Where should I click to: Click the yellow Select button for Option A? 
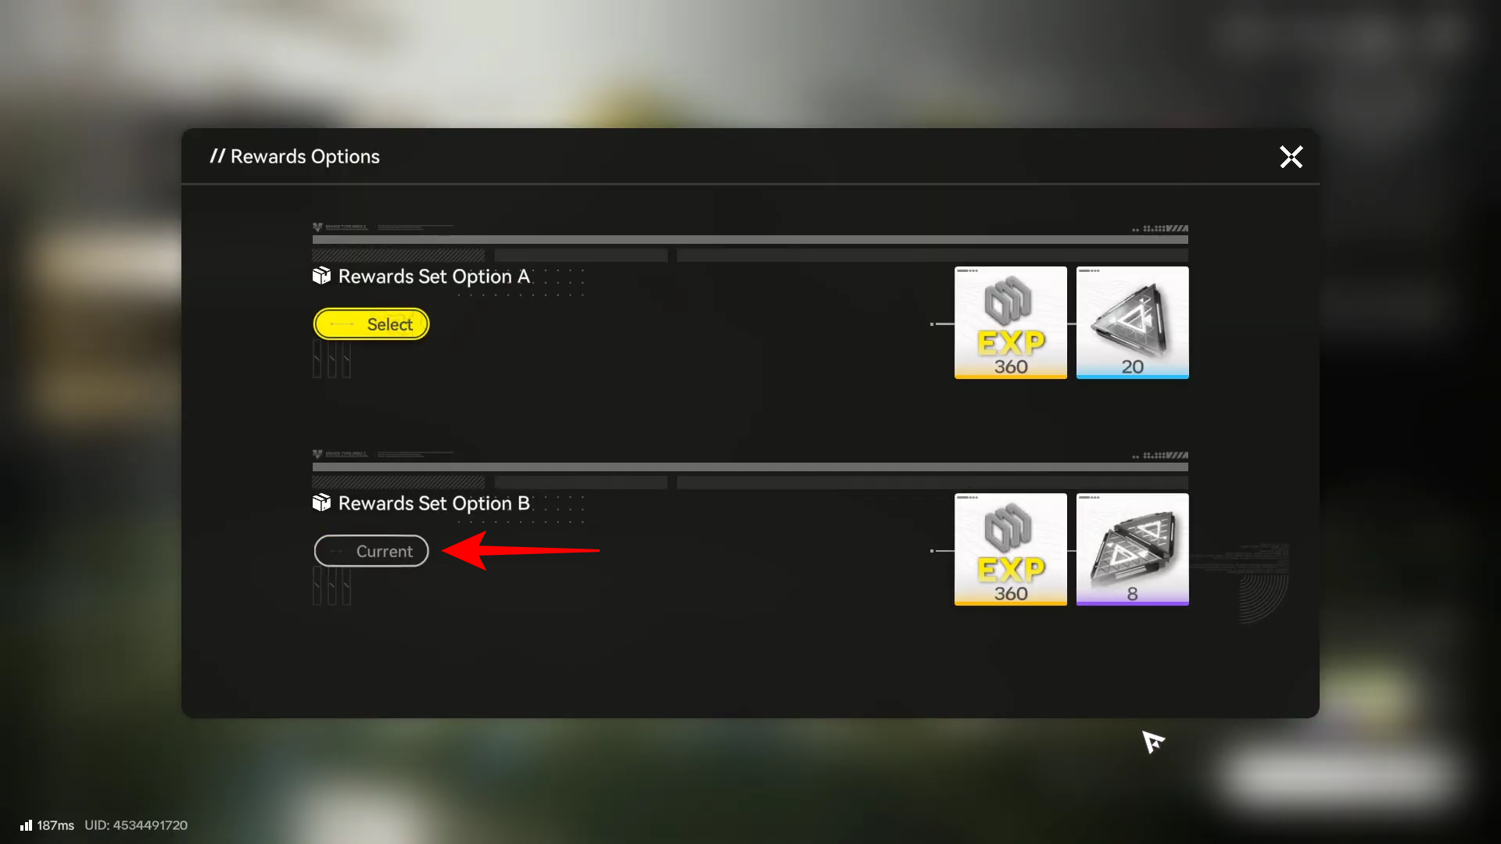[371, 324]
